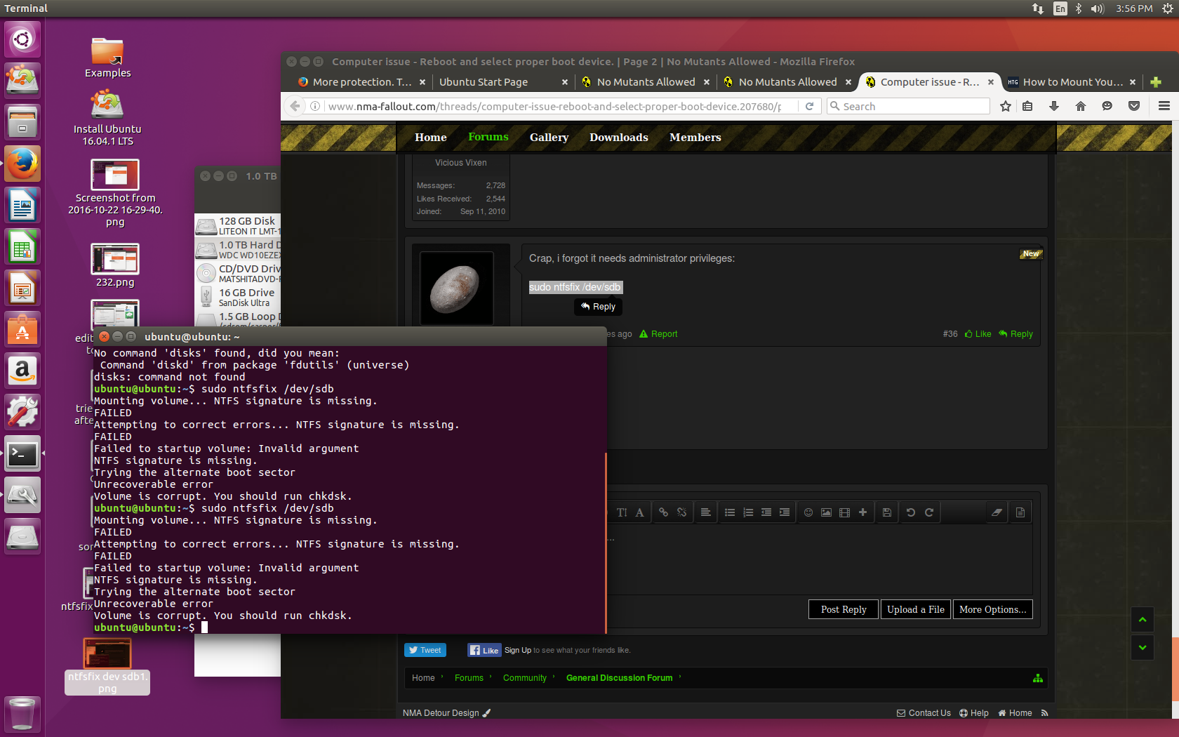The image size is (1179, 737).
Task: Open Ubuntu Software from the launcher
Action: tap(22, 330)
